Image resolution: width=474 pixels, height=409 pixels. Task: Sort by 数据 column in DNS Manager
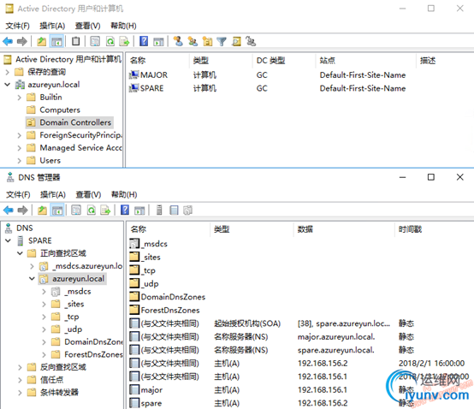[x=305, y=229]
